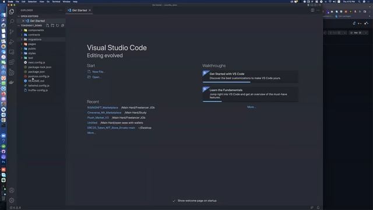Click the New File... link
Viewport: 373px width, 210px height.
point(98,72)
